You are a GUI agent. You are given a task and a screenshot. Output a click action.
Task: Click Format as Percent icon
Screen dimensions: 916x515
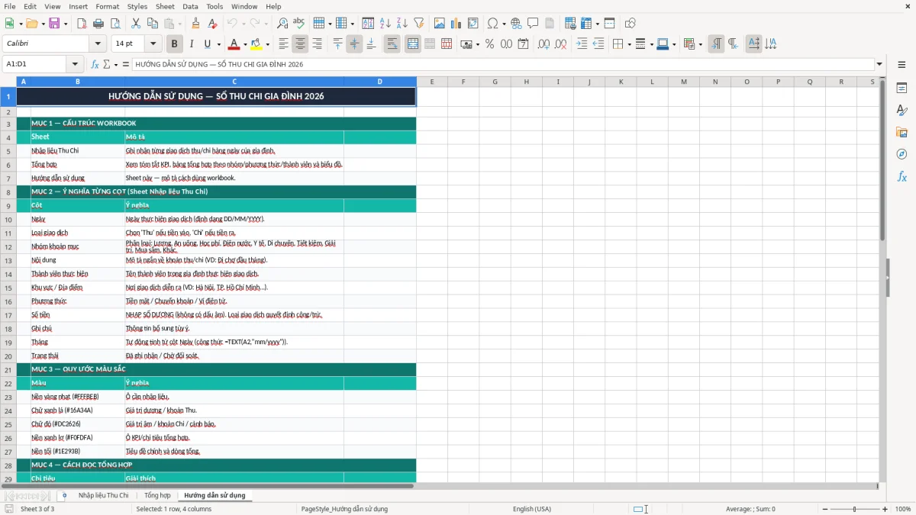click(489, 44)
